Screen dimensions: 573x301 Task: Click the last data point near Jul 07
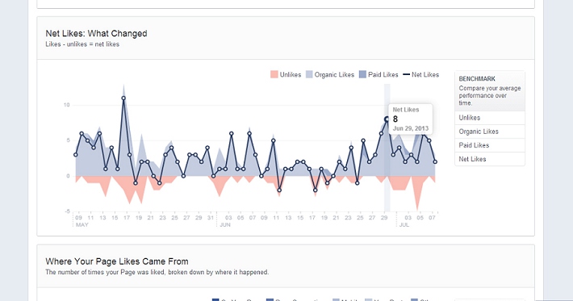click(x=435, y=162)
